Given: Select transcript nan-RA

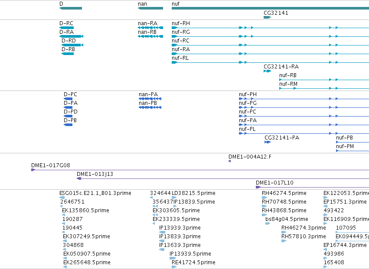Looking at the screenshot, I should [x=150, y=28].
